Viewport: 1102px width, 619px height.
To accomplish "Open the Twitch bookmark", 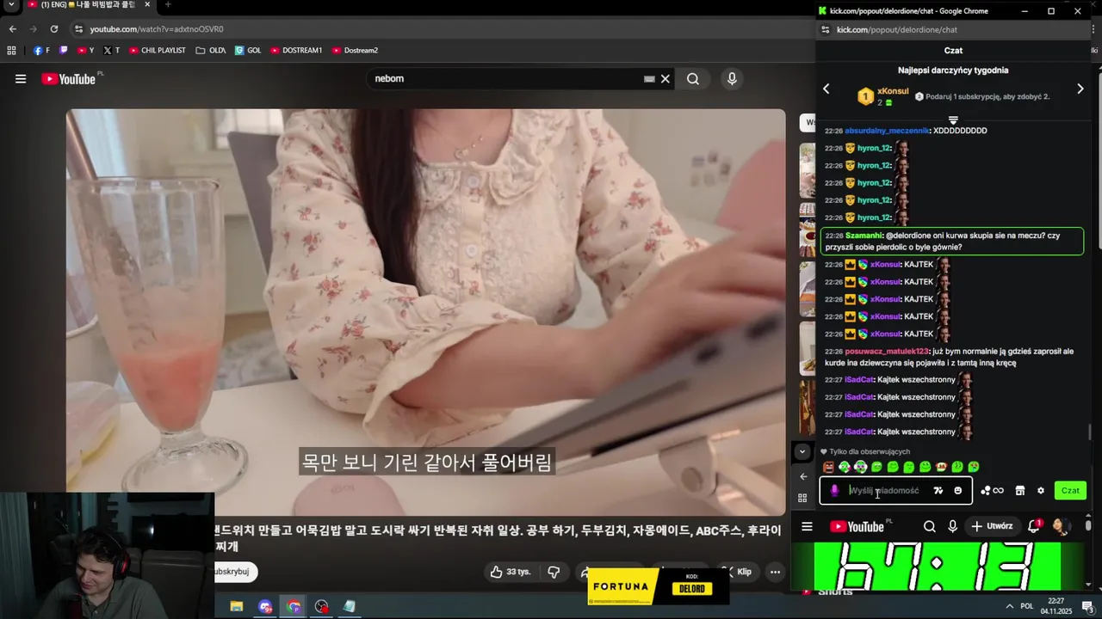I will coord(64,51).
